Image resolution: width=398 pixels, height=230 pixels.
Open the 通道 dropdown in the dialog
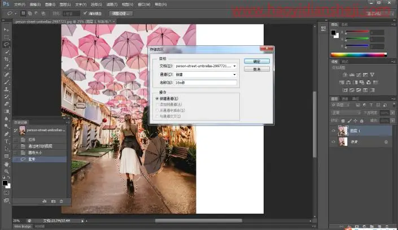pos(234,75)
